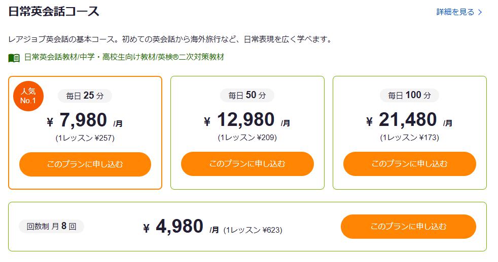Screen dimensions: 498x262
Task: Click the orange 人気No.1 badge
Action: [28, 96]
